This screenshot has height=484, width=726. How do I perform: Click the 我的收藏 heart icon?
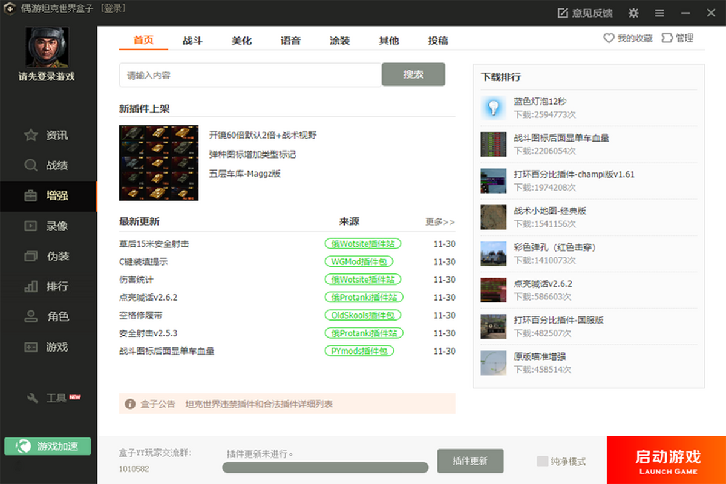click(609, 38)
